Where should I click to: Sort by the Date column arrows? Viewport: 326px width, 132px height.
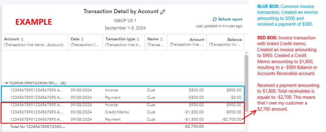click(82, 39)
